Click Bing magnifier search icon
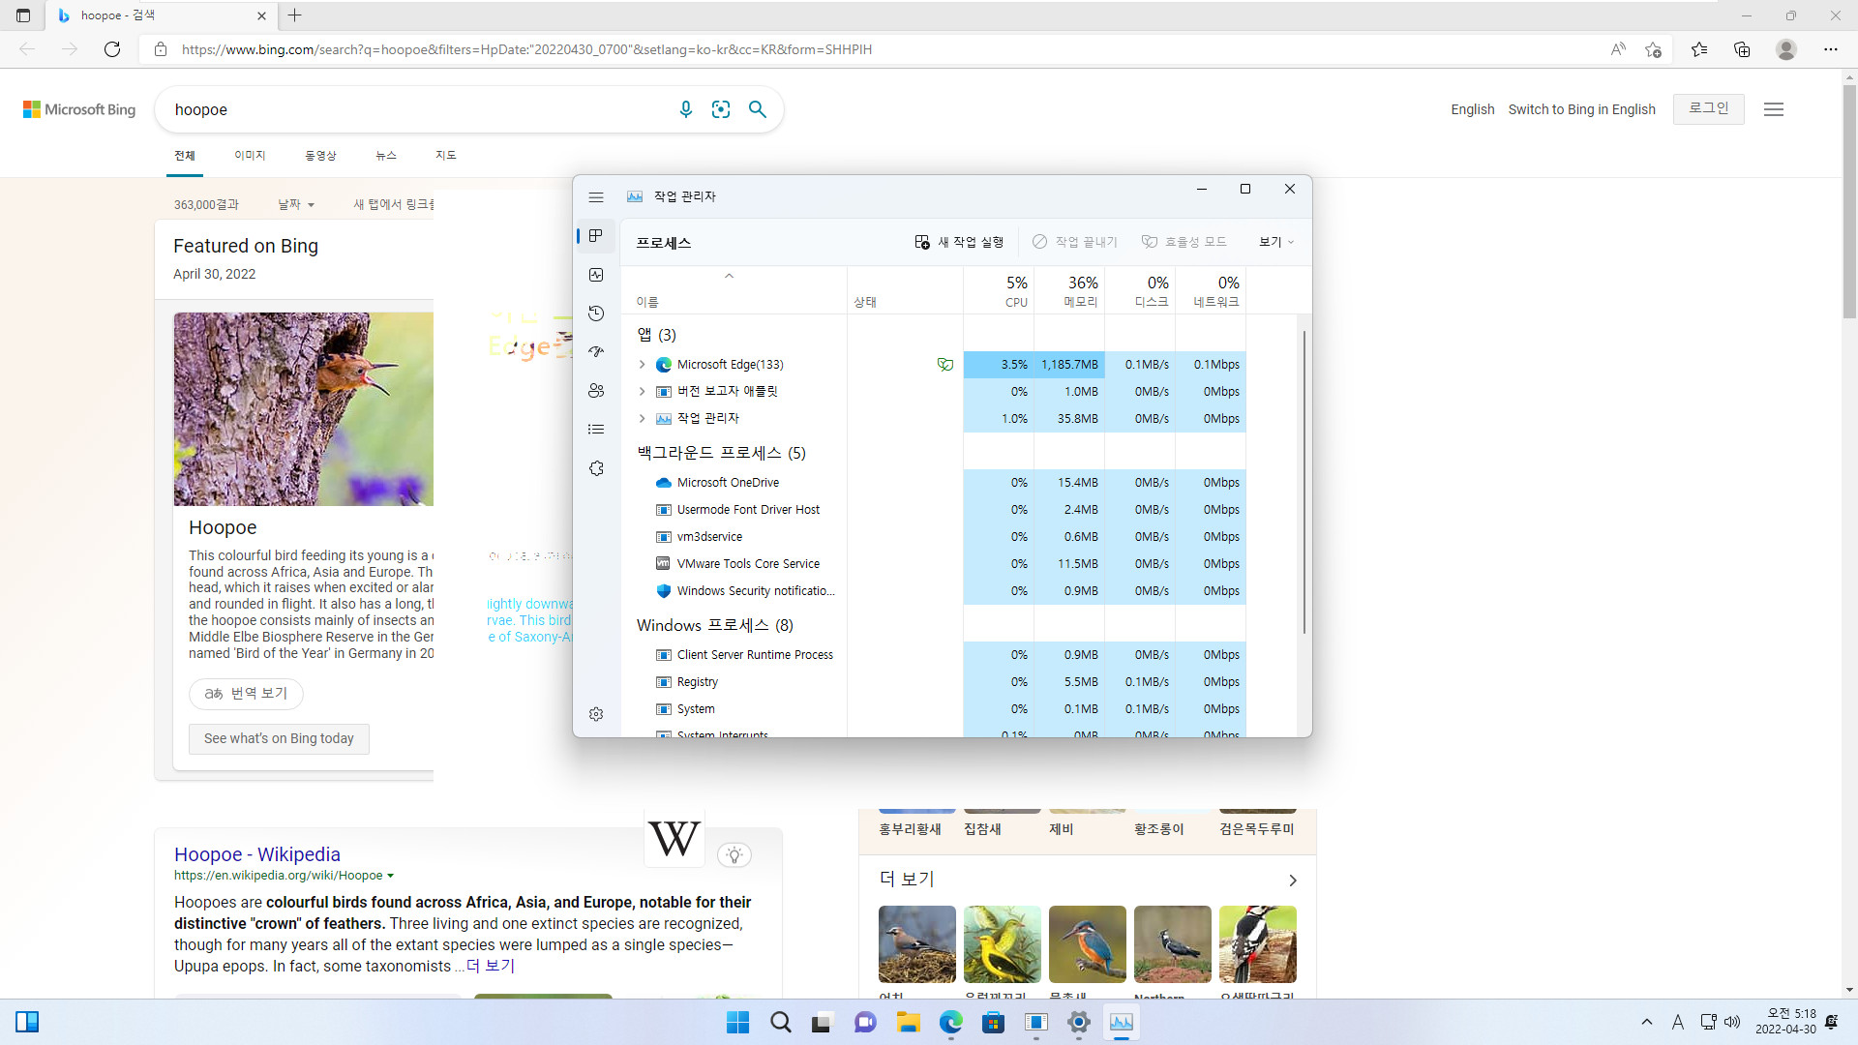1858x1045 pixels. pyautogui.click(x=758, y=109)
